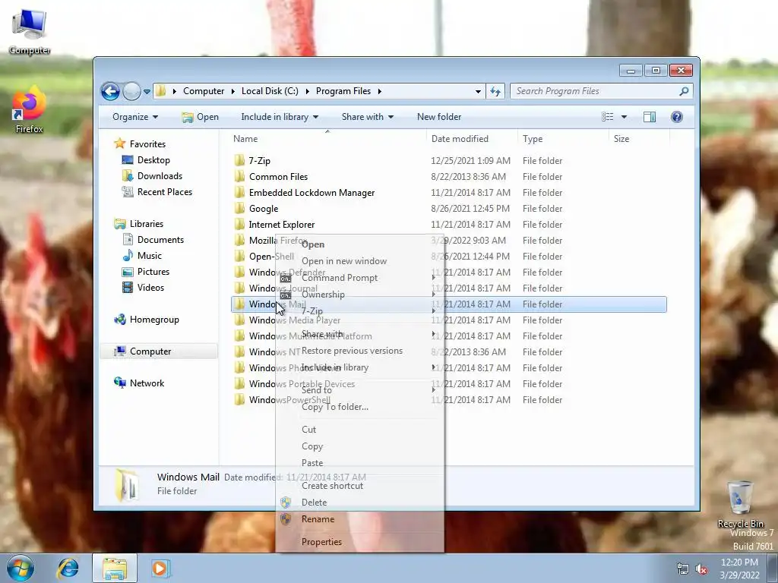Viewport: 778px width, 583px height.
Task: Sort by Date modified column header
Action: pos(460,139)
